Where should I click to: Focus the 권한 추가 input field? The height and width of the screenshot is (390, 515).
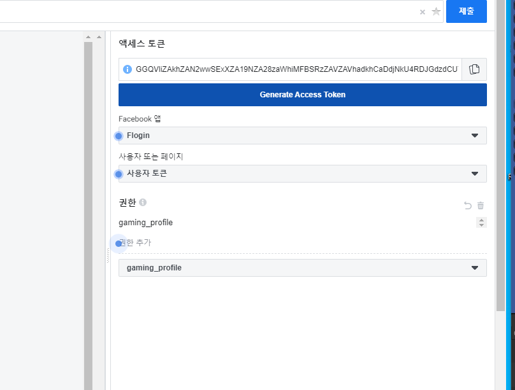click(x=303, y=243)
